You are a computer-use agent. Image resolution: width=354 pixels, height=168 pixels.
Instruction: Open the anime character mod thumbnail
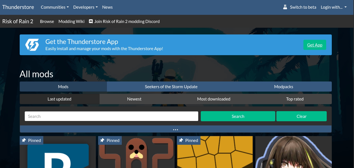(293, 152)
